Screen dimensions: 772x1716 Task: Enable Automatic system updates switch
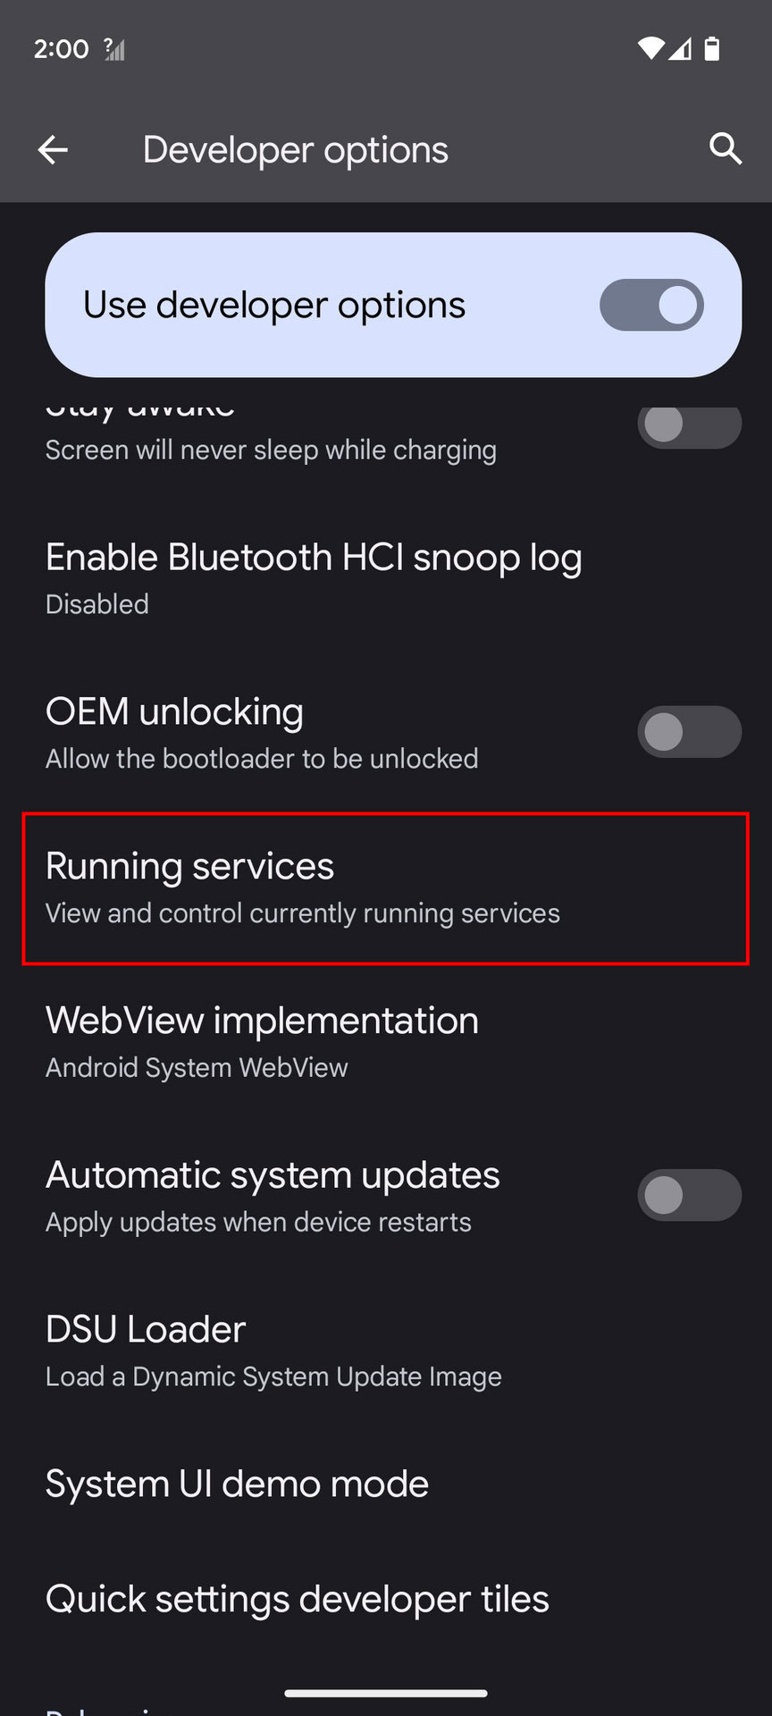689,1196
